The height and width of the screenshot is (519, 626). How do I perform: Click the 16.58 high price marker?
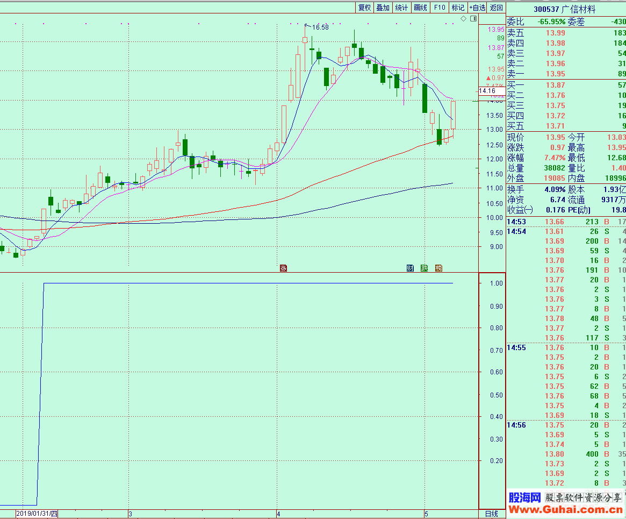tap(320, 27)
